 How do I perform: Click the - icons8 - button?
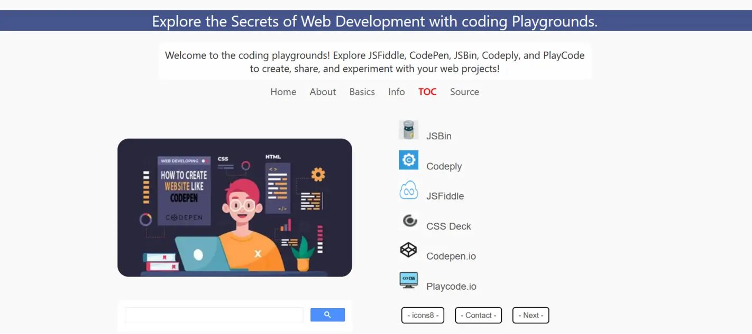pyautogui.click(x=423, y=315)
